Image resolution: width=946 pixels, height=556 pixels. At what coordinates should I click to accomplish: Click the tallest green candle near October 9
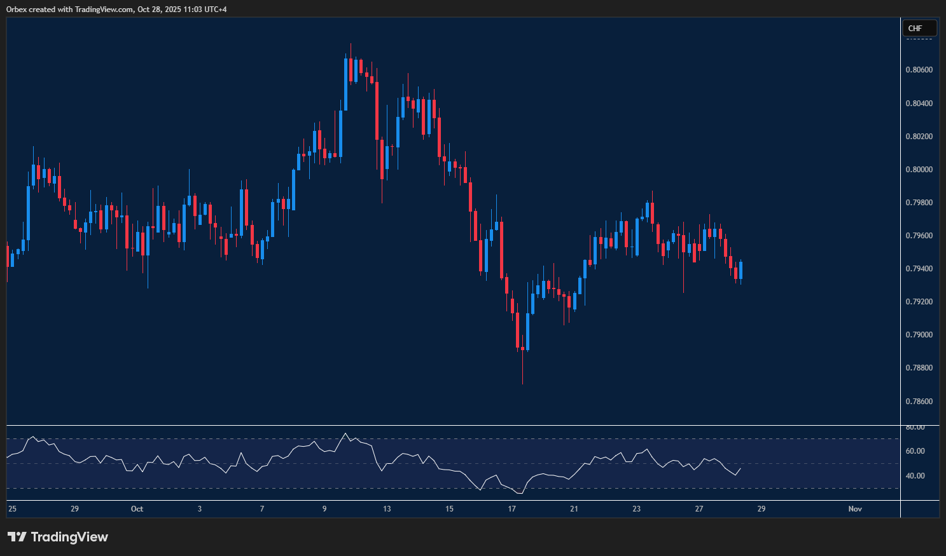click(x=347, y=83)
